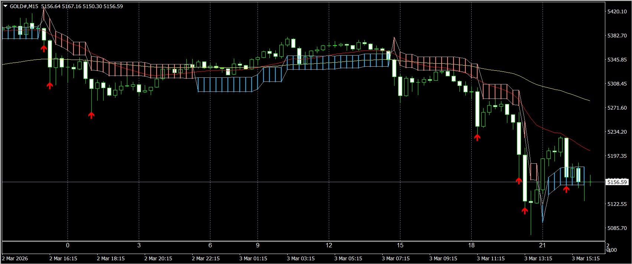Image resolution: width=632 pixels, height=264 pixels.
Task: Select the red arrow near the 5234.20 level
Action: (x=477, y=137)
